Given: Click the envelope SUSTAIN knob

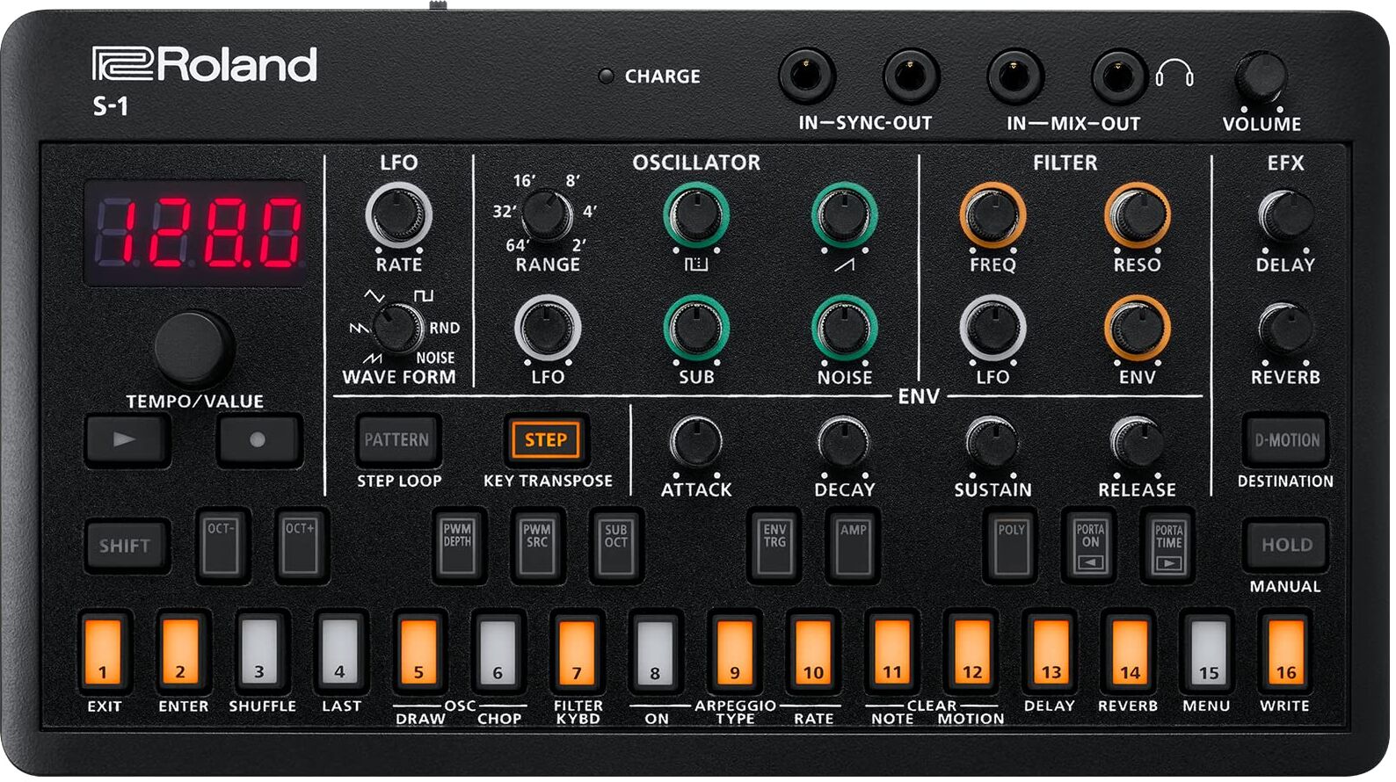Looking at the screenshot, I should [x=992, y=441].
